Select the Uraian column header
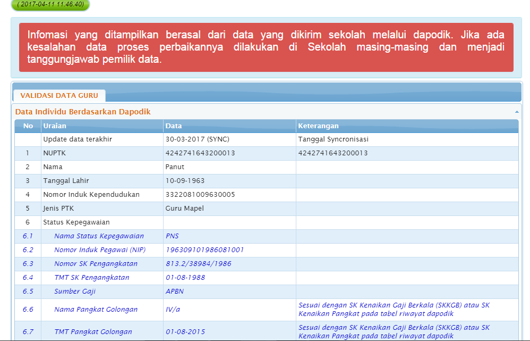Screen dimensions: 530x341 click(102, 126)
